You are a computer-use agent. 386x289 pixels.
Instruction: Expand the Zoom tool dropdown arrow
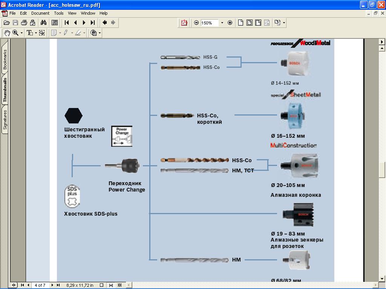[x=21, y=33]
